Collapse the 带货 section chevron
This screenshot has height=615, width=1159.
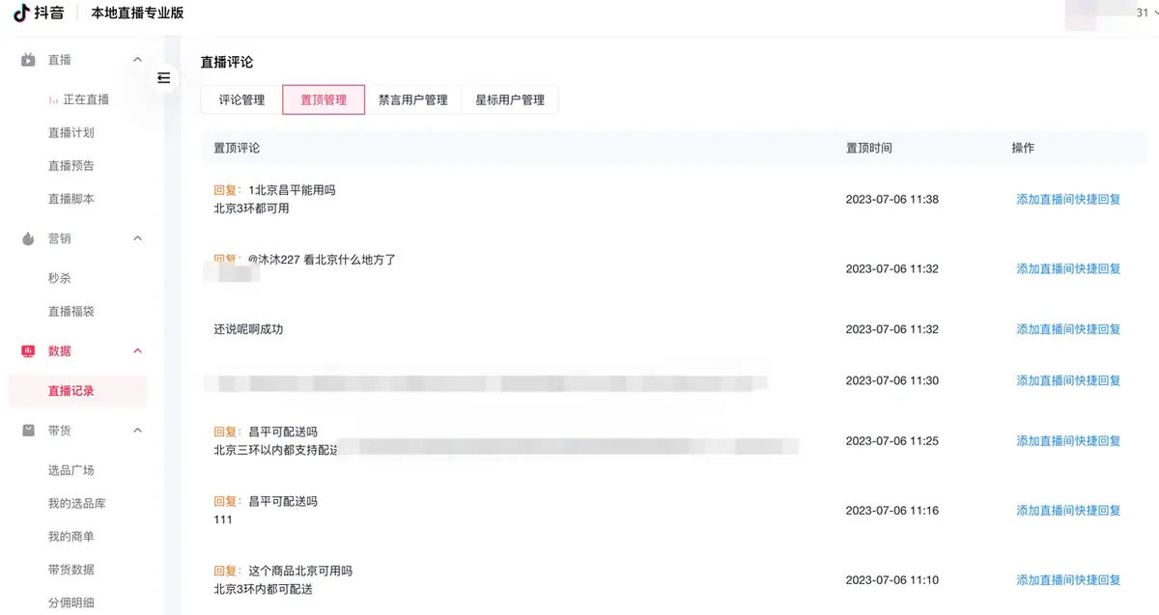pyautogui.click(x=137, y=431)
